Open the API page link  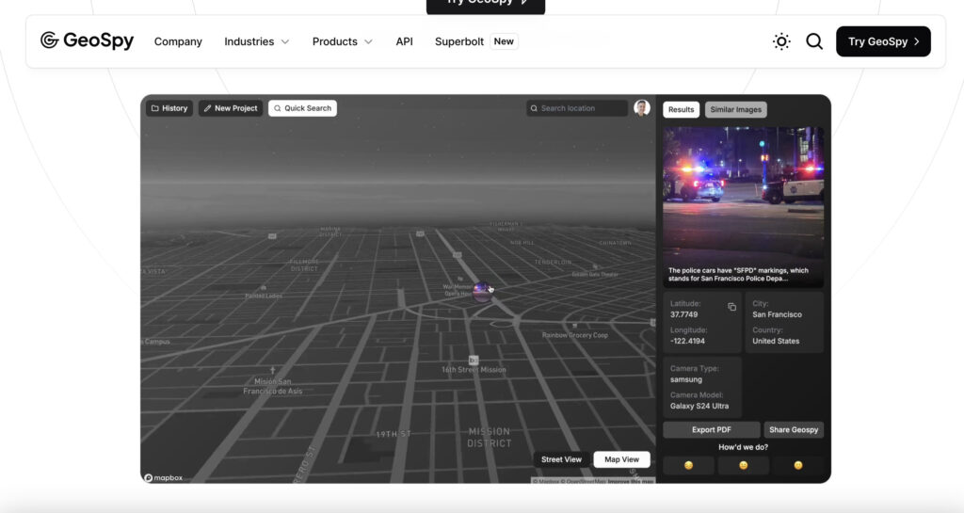point(405,41)
